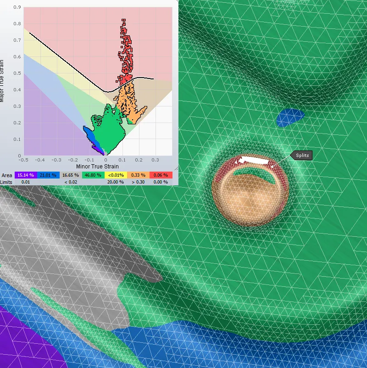Click the gray 16.65 % area swatch
The width and height of the screenshot is (367, 368).
(71, 175)
